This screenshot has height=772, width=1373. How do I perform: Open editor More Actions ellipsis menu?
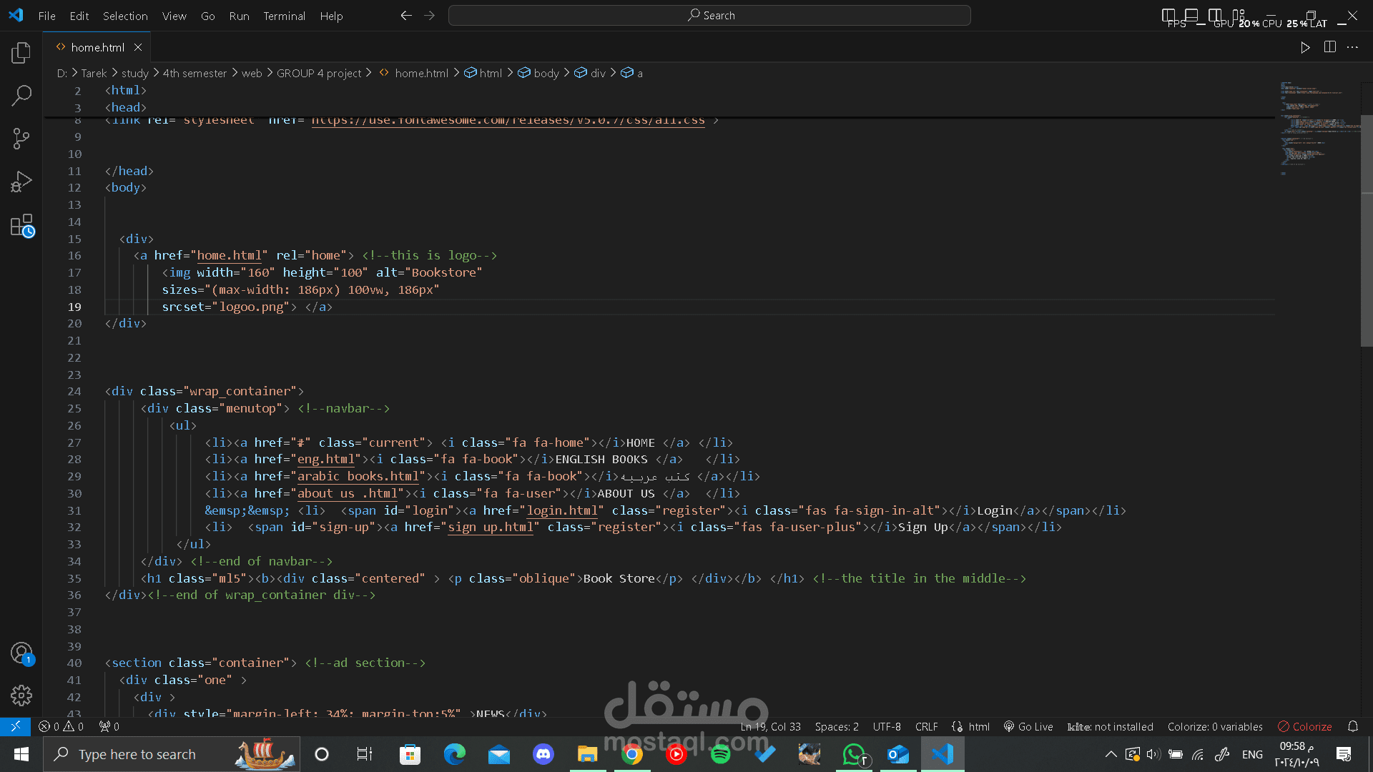(x=1352, y=47)
